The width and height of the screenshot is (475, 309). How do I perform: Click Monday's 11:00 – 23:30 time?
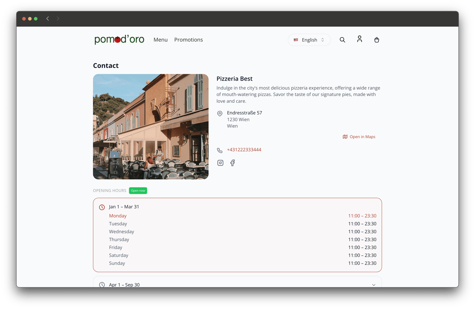[362, 216]
